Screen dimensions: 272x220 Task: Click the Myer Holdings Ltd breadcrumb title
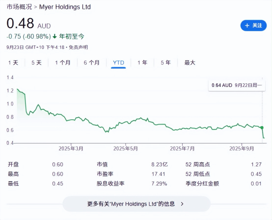pyautogui.click(x=65, y=7)
